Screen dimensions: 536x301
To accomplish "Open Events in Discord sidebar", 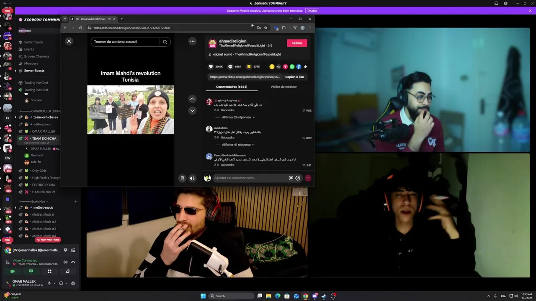I will point(29,49).
